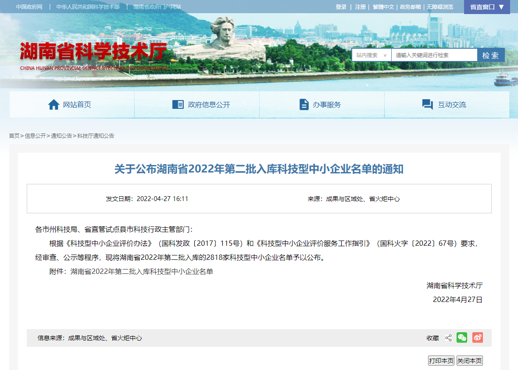Open the 省直窗口 dropdown

click(x=482, y=7)
